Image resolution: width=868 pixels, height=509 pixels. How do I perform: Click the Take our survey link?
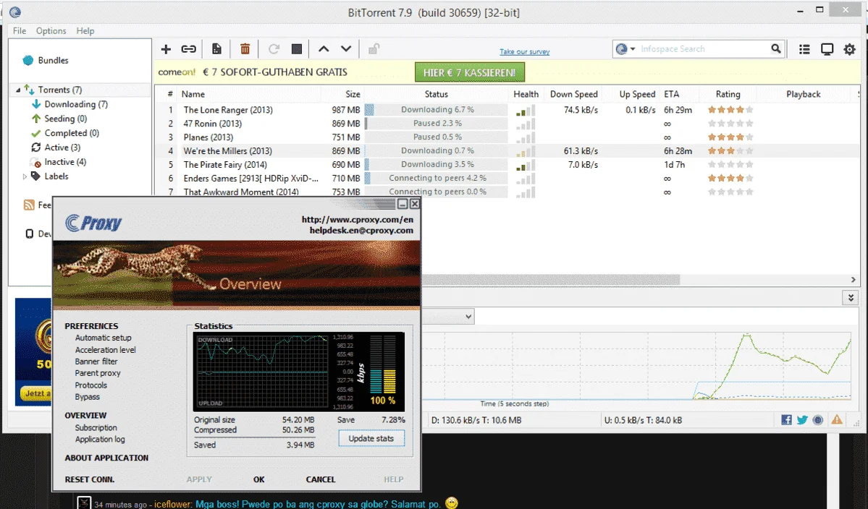[x=524, y=51]
